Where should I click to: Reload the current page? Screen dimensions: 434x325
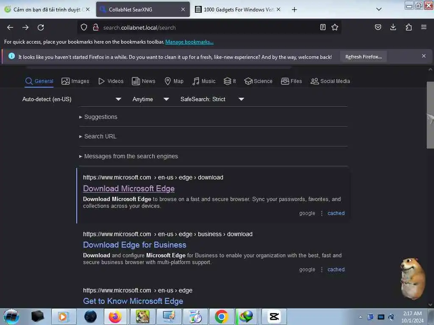click(41, 28)
